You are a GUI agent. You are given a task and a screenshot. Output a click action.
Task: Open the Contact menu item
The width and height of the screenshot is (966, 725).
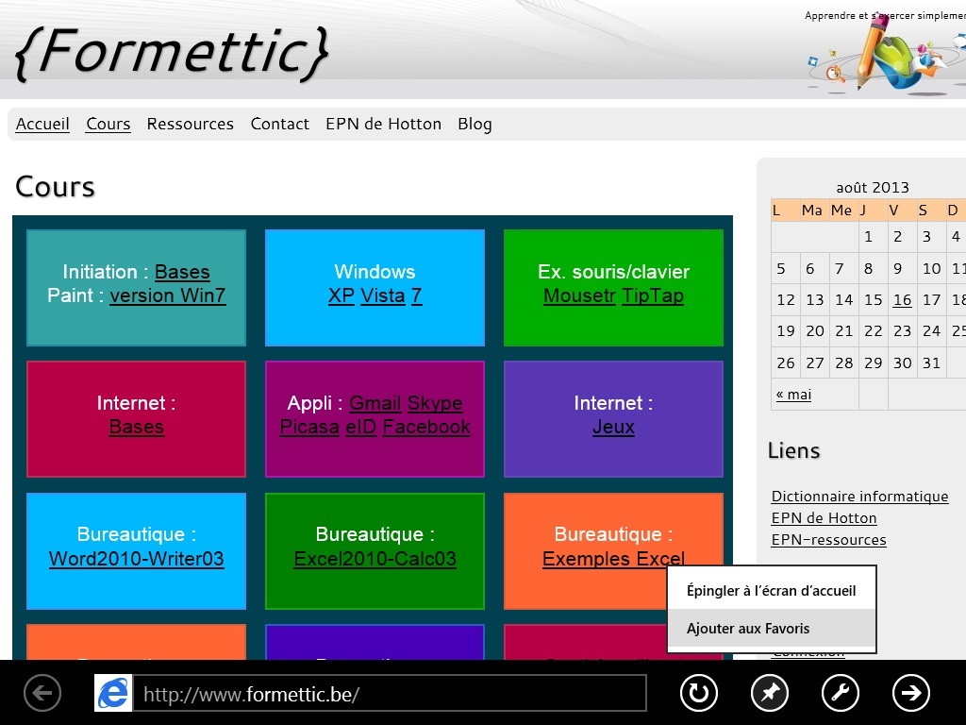coord(279,124)
